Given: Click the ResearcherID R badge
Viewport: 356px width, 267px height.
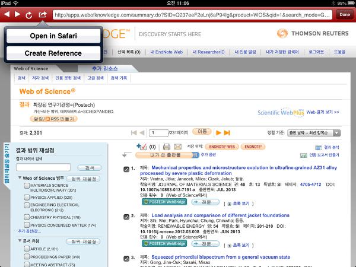Looking at the screenshot, I should [196, 155].
